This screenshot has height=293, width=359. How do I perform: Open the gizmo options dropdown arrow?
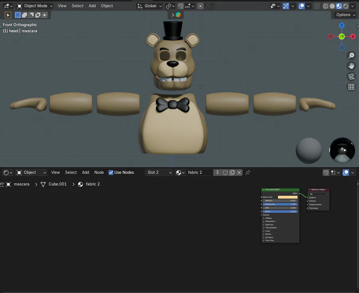point(293,6)
